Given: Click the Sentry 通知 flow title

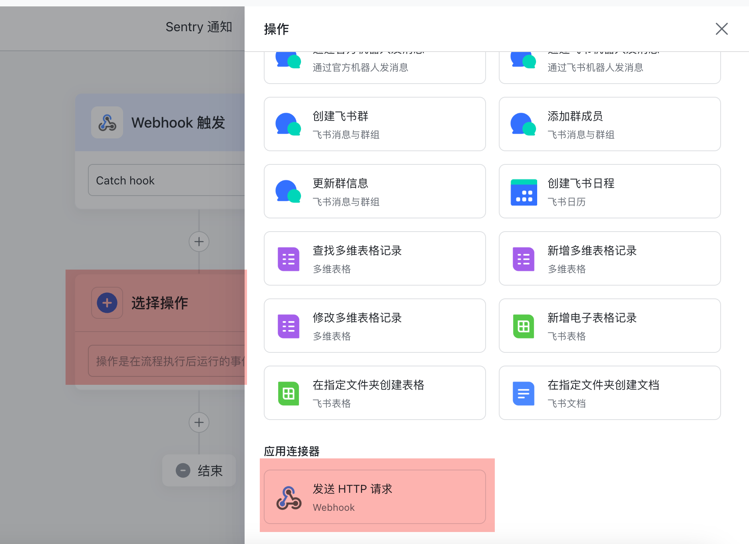Looking at the screenshot, I should (199, 27).
